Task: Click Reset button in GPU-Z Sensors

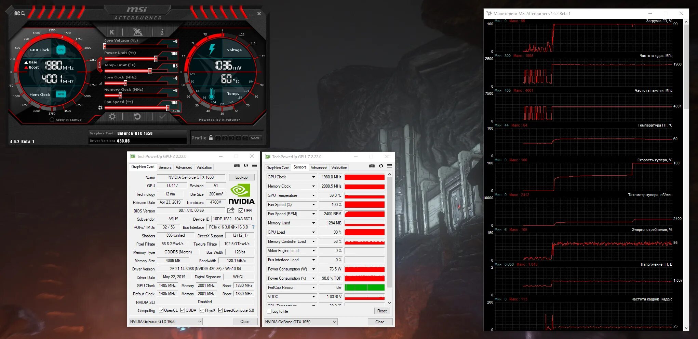Action: (x=382, y=311)
